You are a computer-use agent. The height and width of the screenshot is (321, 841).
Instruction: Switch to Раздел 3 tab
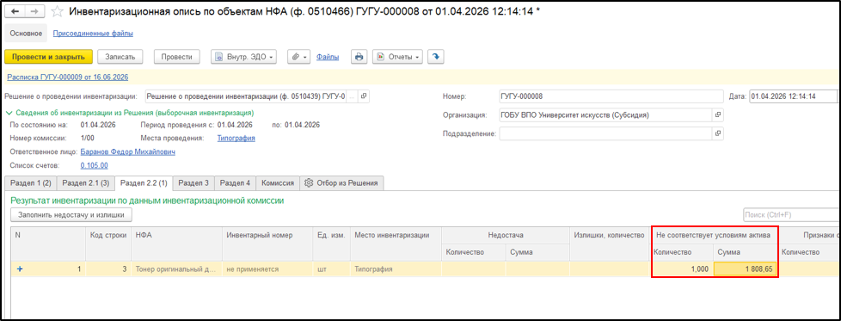(x=193, y=183)
